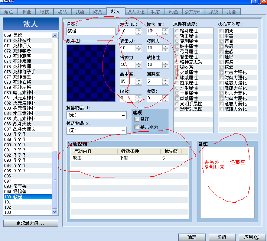Open 掉落物品 2 selector ellipsis button
Image resolution: width=267 pixels, height=241 pixels.
(124, 131)
